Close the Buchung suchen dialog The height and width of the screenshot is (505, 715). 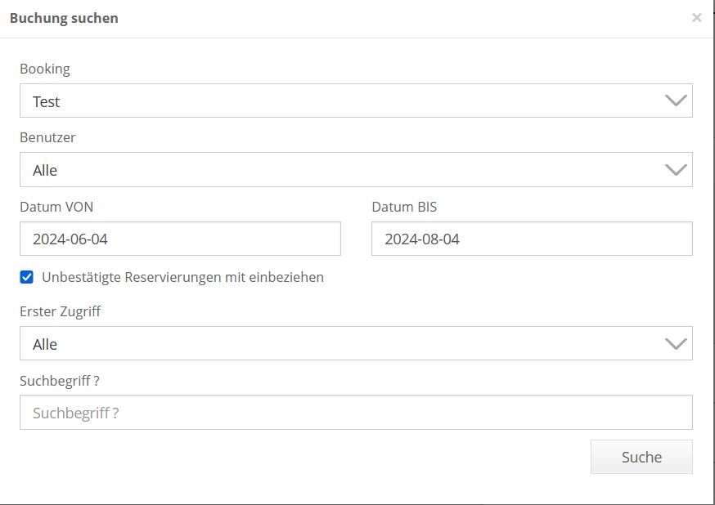pos(696,17)
